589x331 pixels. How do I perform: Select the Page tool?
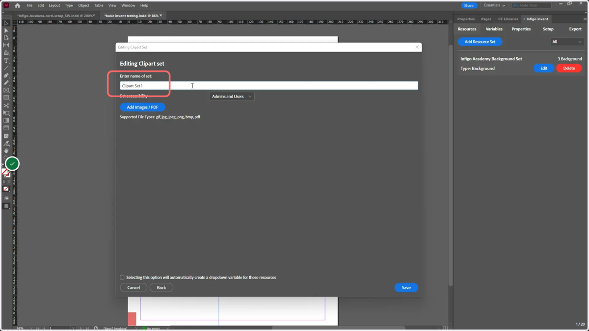(x=6, y=38)
